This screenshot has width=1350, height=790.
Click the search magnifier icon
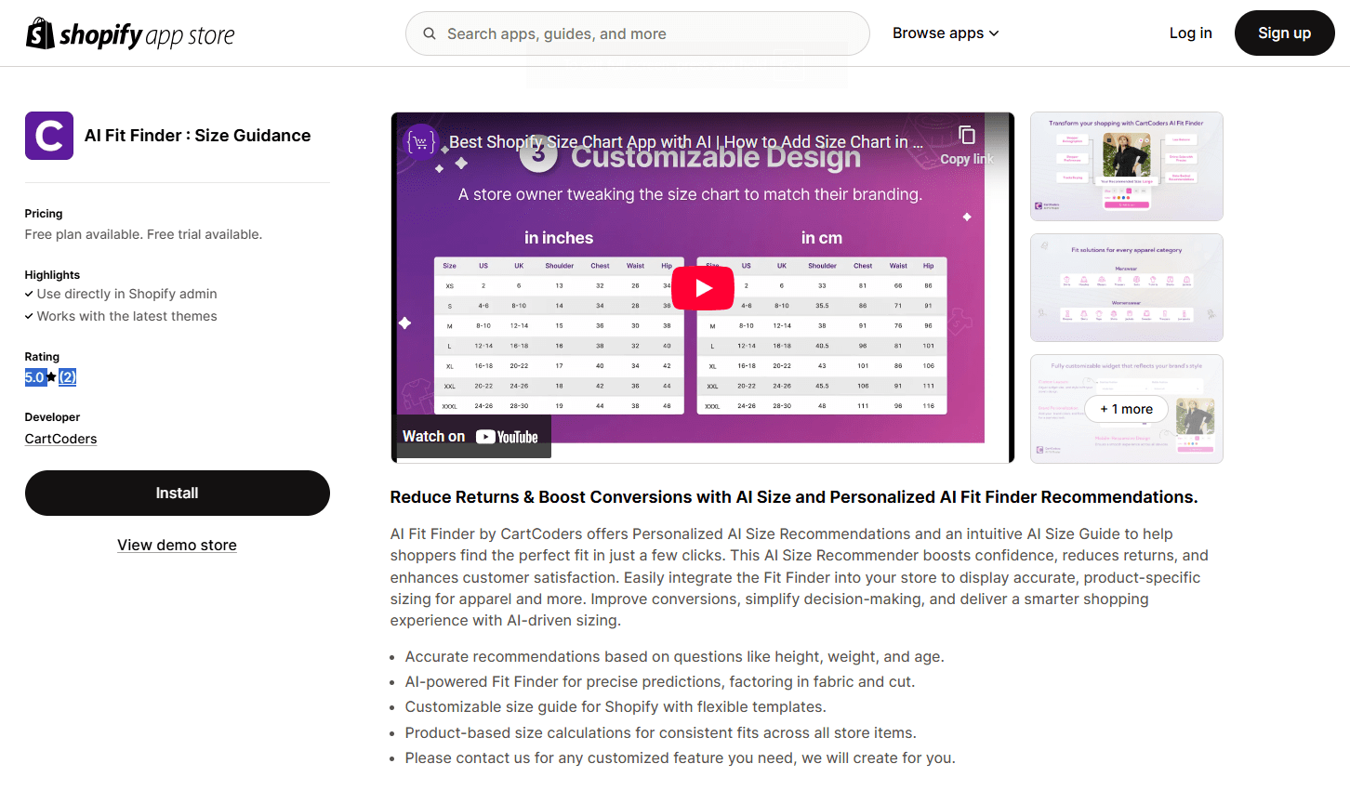click(x=430, y=33)
